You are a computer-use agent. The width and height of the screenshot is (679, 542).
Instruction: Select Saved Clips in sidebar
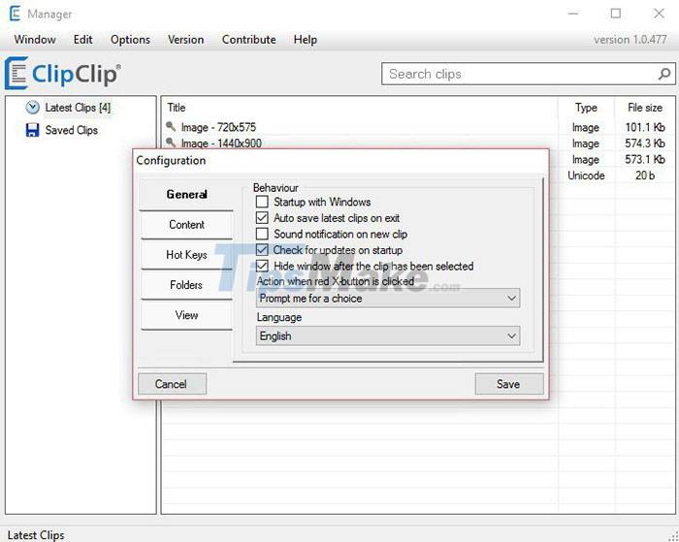pos(72,130)
